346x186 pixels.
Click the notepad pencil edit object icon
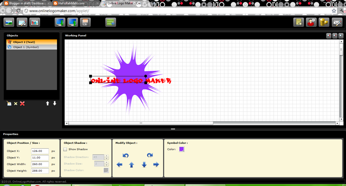(9, 103)
